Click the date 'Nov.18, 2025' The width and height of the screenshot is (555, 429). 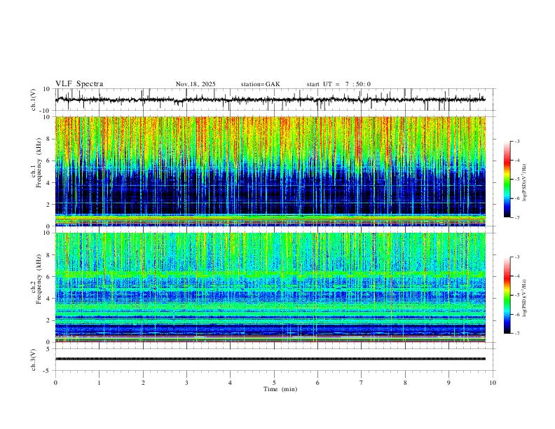pyautogui.click(x=196, y=84)
